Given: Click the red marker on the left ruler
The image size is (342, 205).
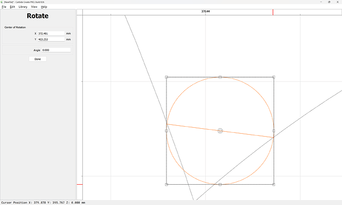Looking at the screenshot, I should [79, 185].
